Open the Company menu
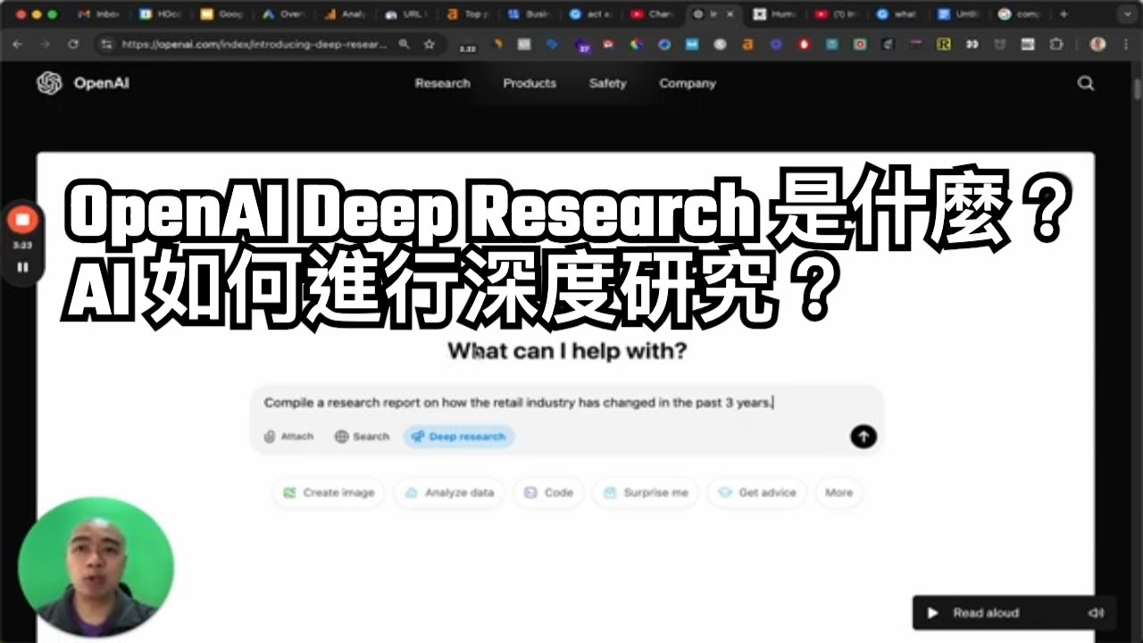Viewport: 1143px width, 643px height. pos(688,83)
